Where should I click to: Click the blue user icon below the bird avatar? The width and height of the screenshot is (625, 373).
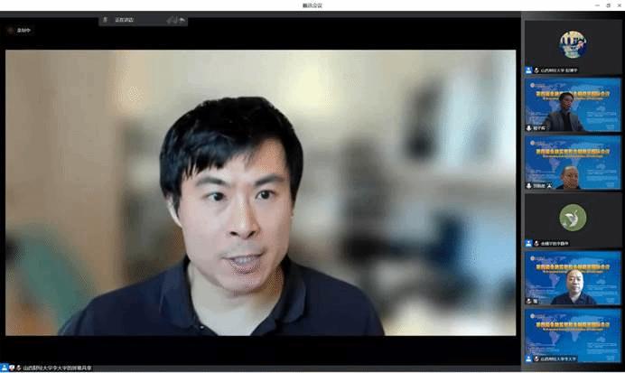529,244
